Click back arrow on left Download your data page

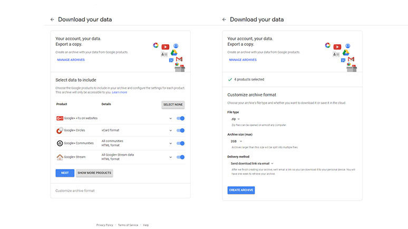pyautogui.click(x=52, y=19)
